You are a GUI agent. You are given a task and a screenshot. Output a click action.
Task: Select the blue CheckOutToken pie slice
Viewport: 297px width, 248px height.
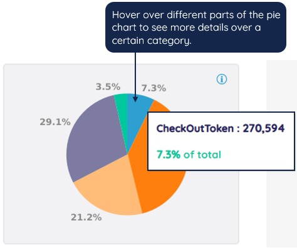point(137,113)
